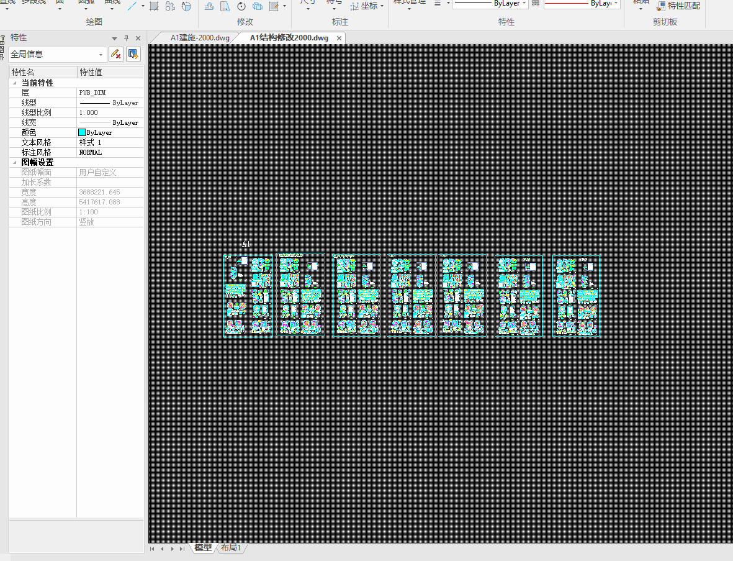733x561 pixels.
Task: Open the 样式管理 dropdown arrow
Action: [409, 9]
